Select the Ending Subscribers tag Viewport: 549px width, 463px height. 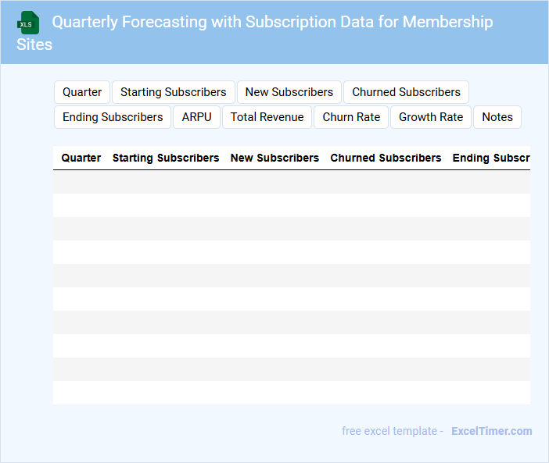[x=113, y=117]
